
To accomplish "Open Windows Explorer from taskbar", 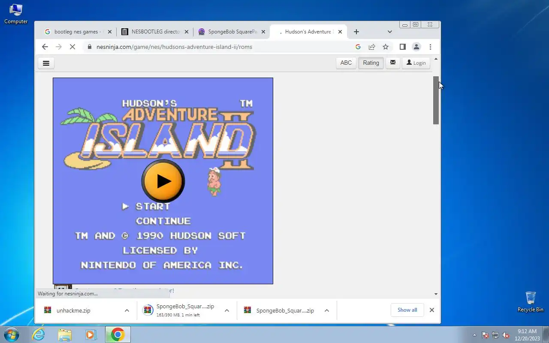I will tap(65, 334).
